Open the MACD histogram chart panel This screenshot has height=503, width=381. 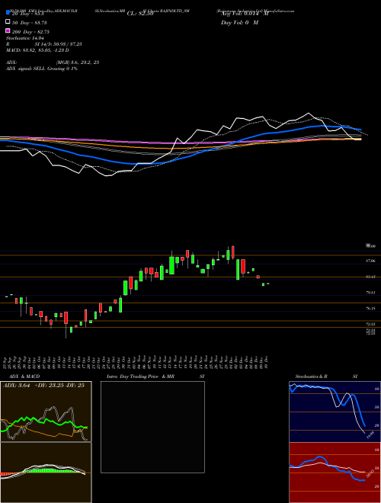tap(46, 473)
